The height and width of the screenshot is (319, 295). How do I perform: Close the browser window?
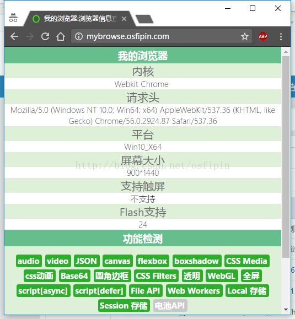(278, 8)
